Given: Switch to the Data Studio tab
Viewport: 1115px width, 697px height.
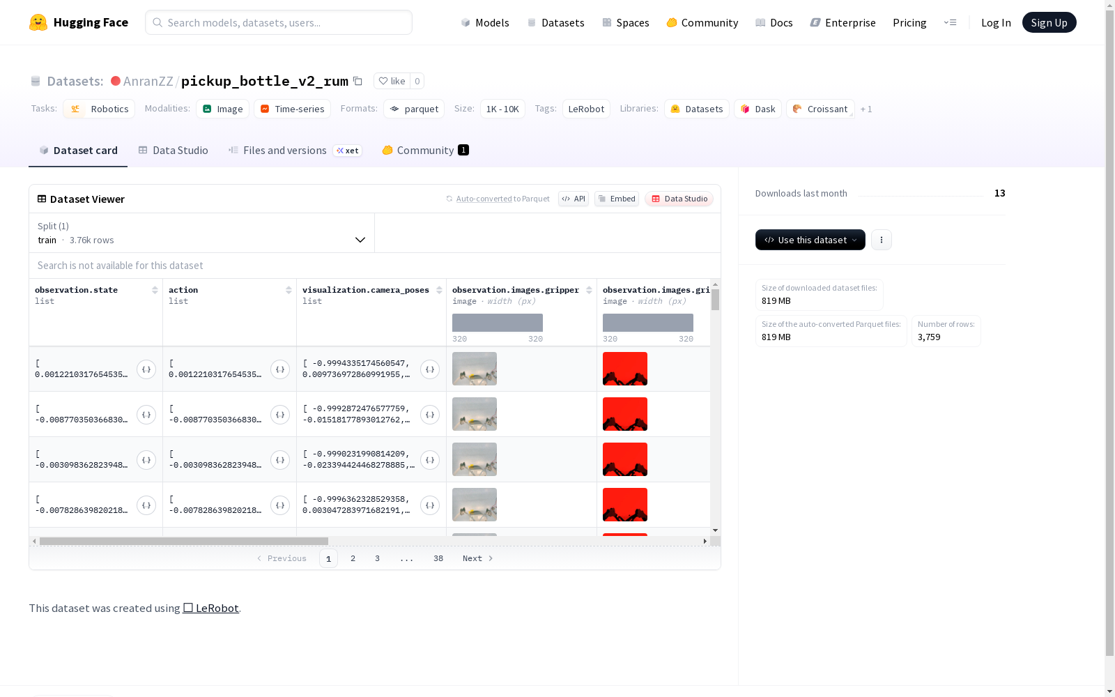Looking at the screenshot, I should tap(173, 151).
